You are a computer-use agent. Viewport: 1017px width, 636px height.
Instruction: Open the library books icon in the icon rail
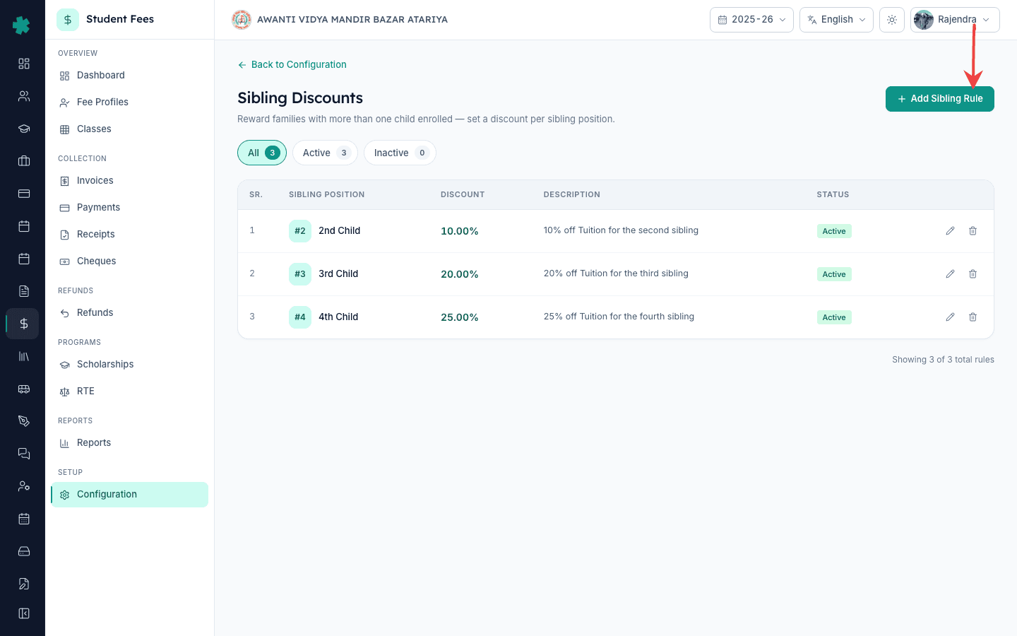(24, 356)
